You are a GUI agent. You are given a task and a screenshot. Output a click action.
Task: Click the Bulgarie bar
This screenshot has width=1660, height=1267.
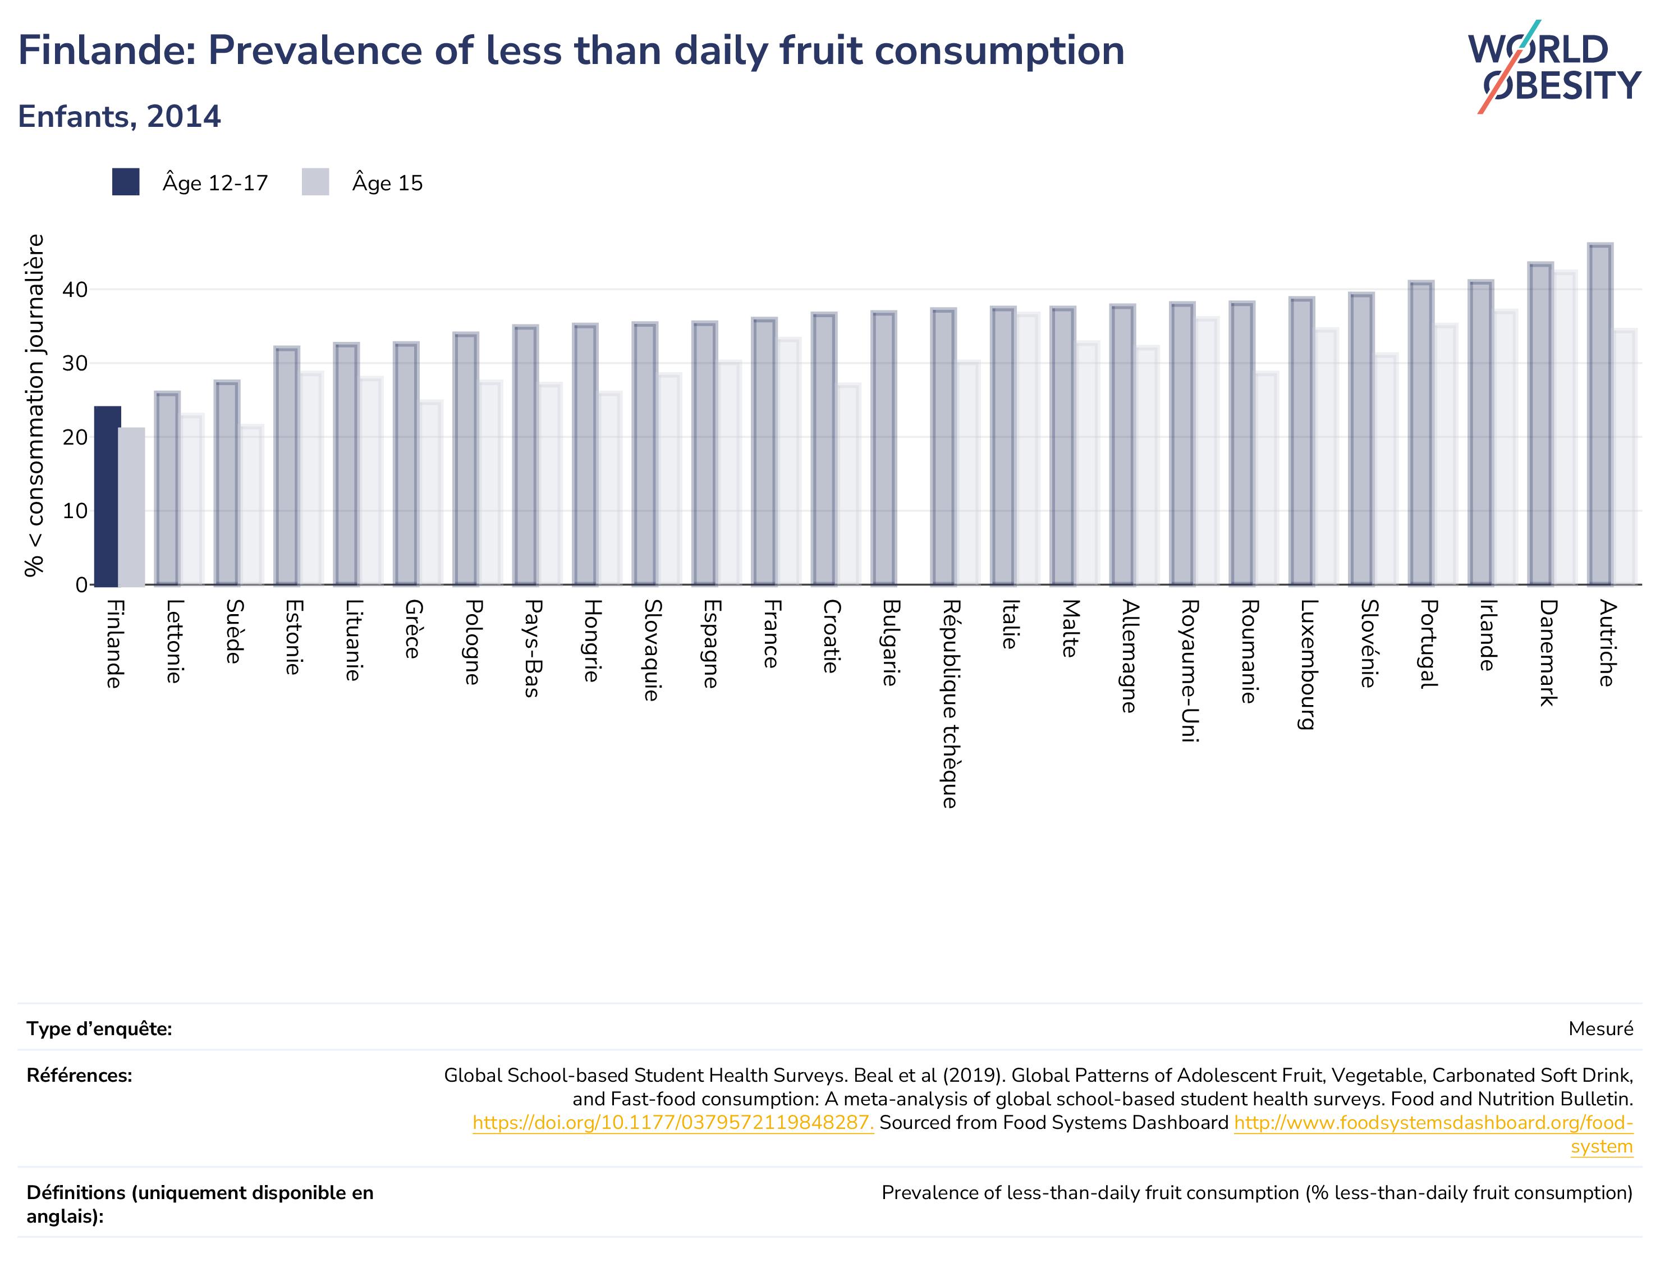(883, 448)
